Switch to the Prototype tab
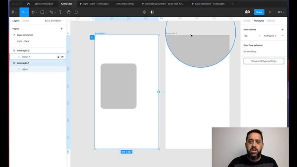Image resolution: width=297 pixels, height=167 pixels. tap(259, 21)
